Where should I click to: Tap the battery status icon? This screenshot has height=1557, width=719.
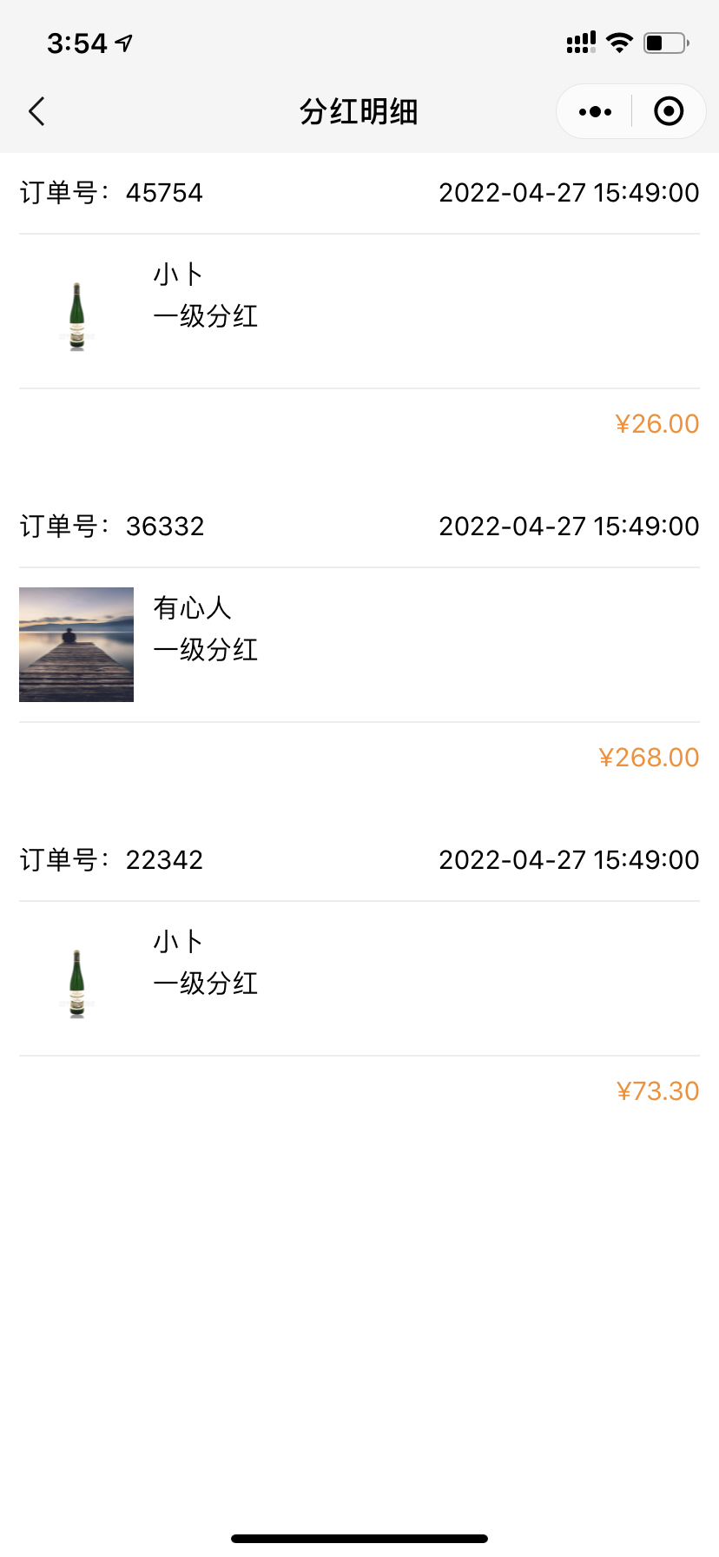pyautogui.click(x=665, y=43)
